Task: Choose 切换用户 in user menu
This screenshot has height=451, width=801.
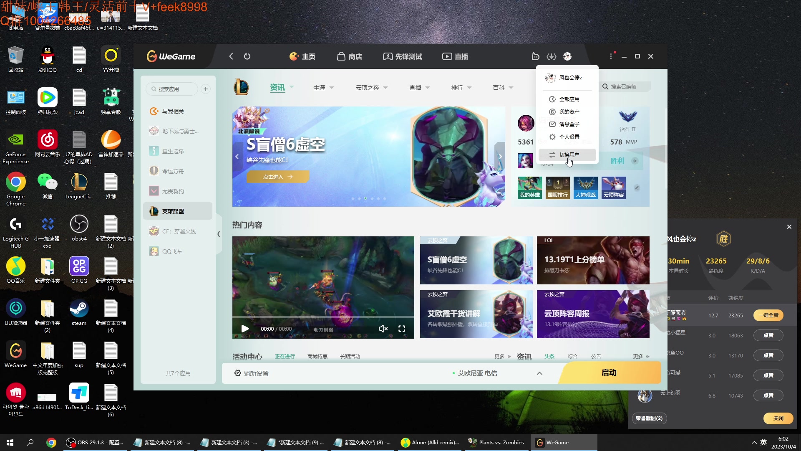Action: (x=567, y=155)
